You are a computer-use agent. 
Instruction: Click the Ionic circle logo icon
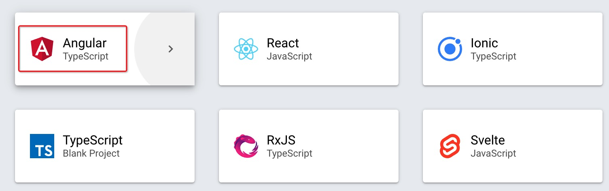click(450, 49)
